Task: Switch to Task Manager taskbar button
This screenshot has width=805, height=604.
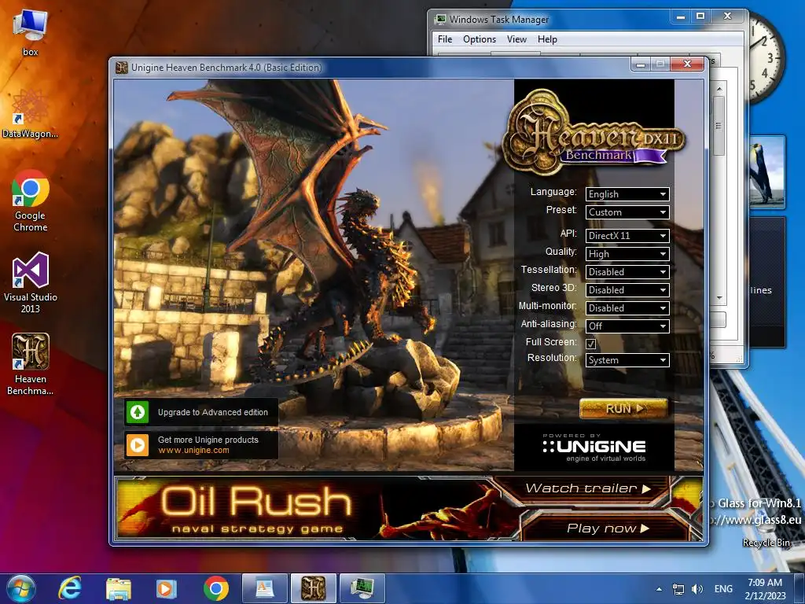Action: (x=362, y=588)
